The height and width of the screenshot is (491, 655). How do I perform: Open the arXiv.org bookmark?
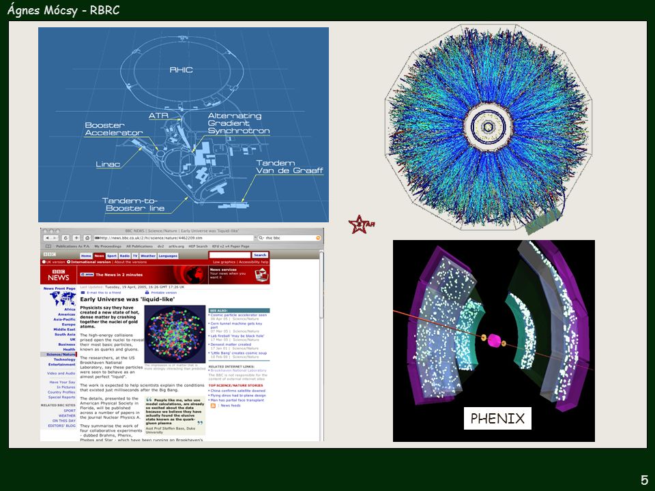click(x=176, y=246)
